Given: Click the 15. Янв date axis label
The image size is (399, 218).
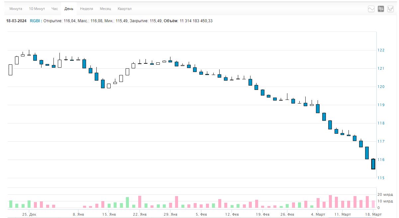Looking at the screenshot, I should (x=109, y=215).
